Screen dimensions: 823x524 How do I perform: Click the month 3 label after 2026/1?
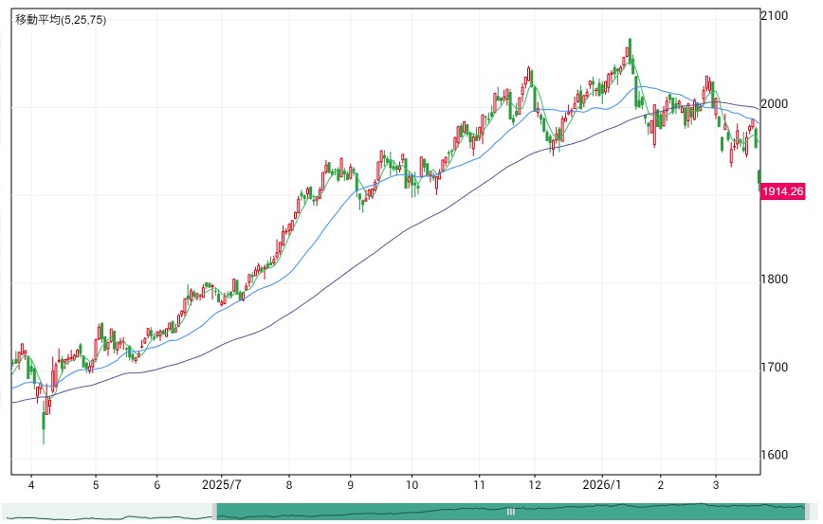click(716, 484)
